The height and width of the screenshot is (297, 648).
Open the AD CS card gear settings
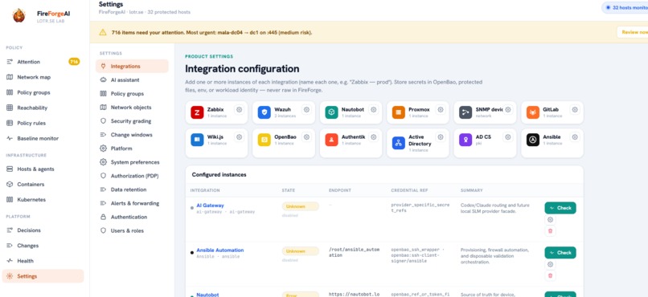pos(508,137)
